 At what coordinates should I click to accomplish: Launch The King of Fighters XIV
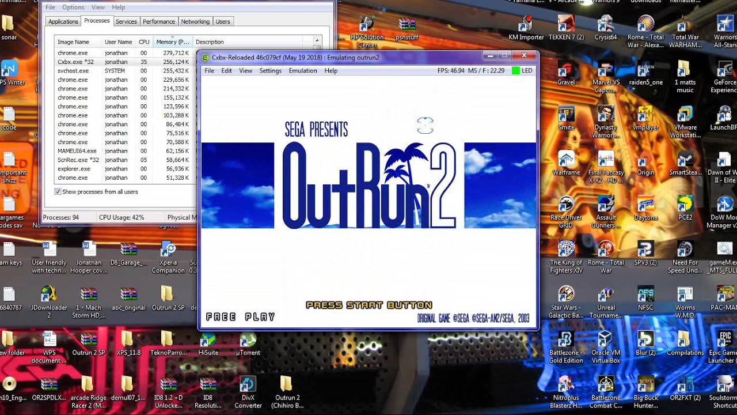click(566, 256)
